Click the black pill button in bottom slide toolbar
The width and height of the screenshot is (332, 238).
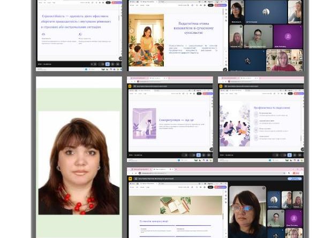tap(210, 187)
